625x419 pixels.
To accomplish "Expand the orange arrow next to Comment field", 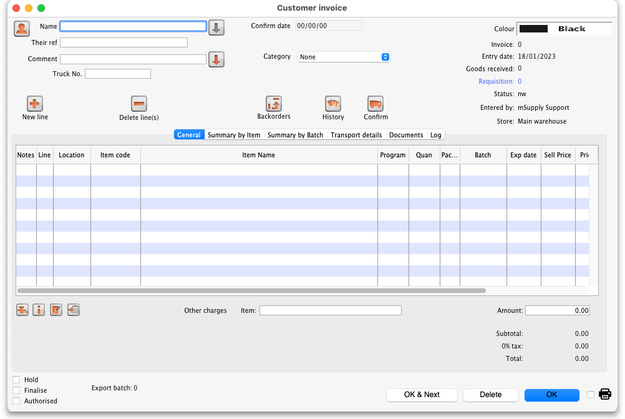I will tap(216, 59).
